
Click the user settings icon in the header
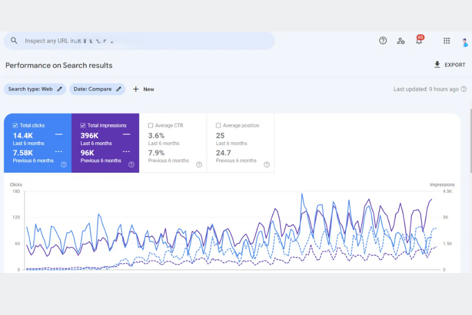(x=401, y=40)
